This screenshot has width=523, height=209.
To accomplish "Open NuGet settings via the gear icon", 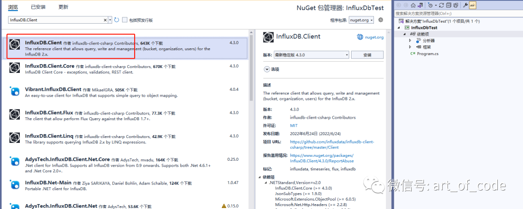I will pos(381,20).
